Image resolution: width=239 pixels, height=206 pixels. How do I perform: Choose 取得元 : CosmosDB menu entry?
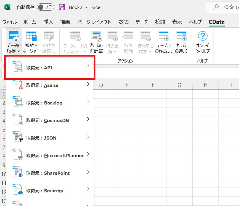pyautogui.click(x=50, y=120)
